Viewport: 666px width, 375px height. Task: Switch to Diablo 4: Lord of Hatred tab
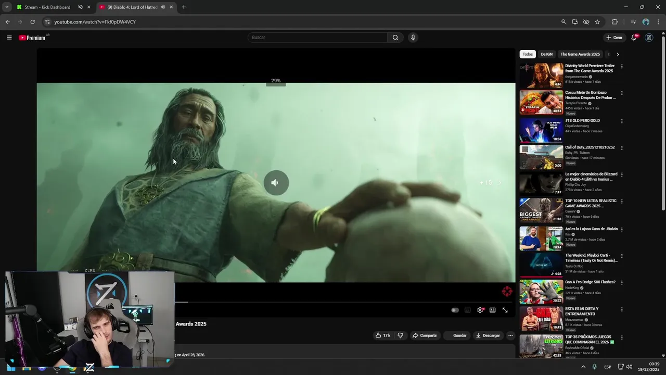(x=136, y=7)
